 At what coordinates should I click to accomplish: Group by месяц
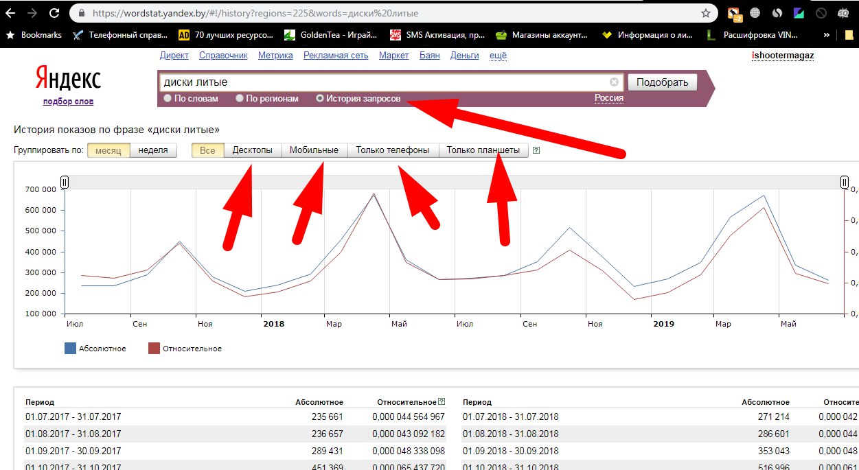108,150
